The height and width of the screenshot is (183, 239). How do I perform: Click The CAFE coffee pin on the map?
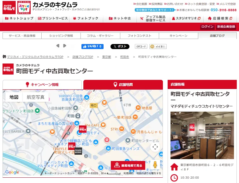click(103, 125)
